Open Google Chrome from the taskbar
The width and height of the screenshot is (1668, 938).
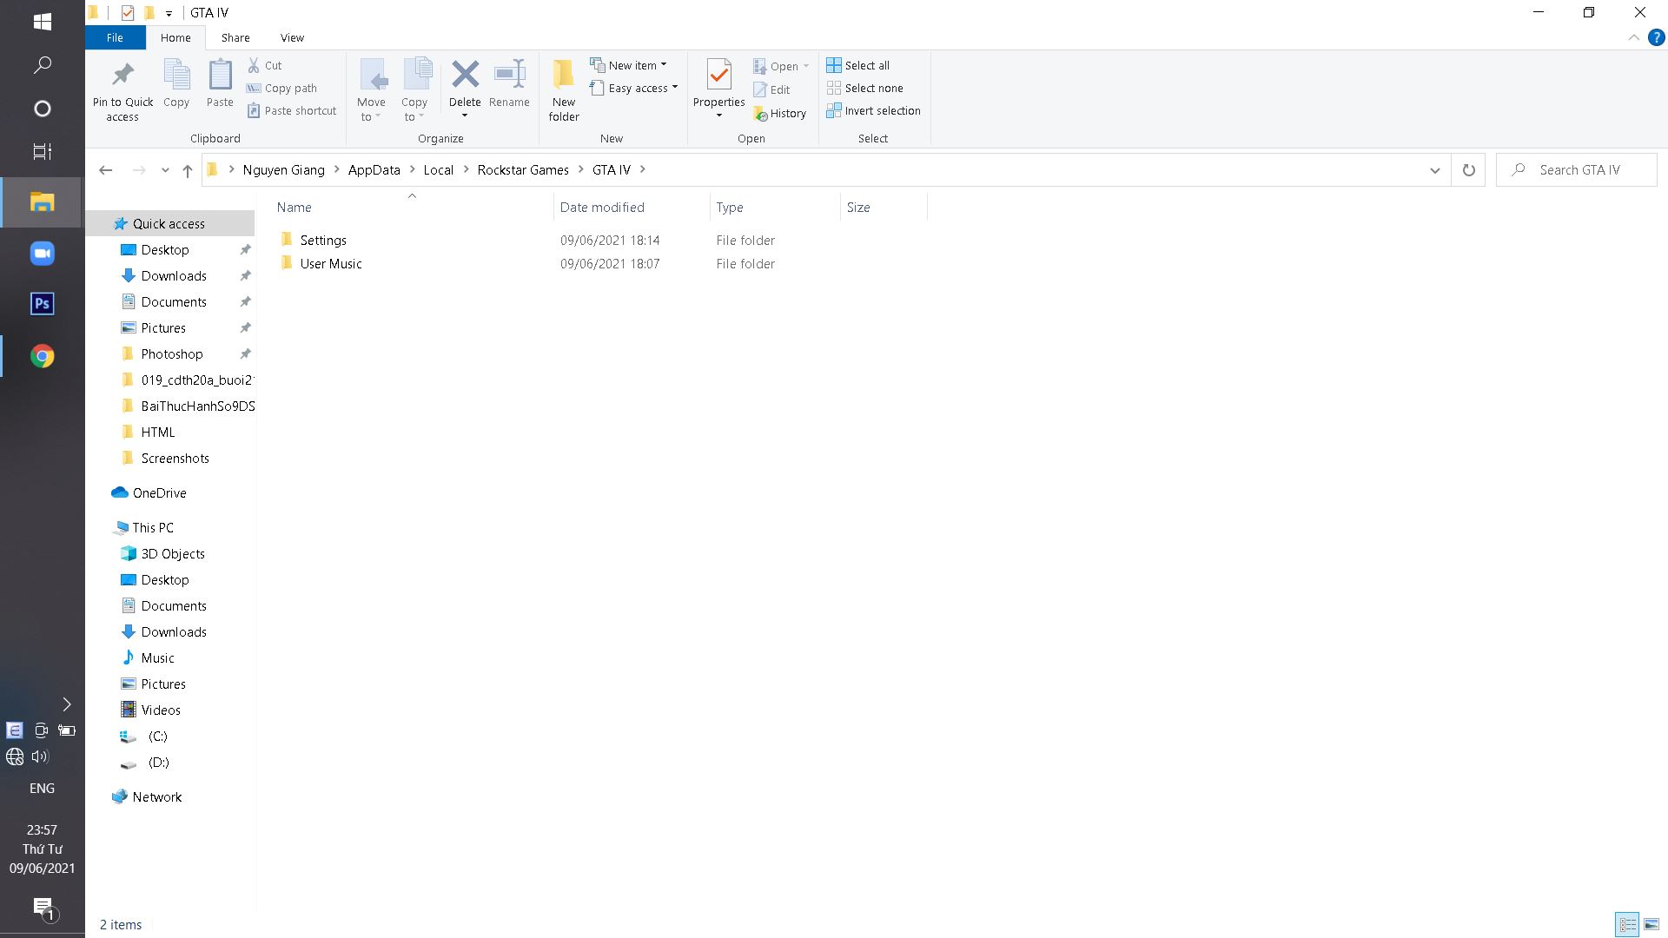pos(42,356)
